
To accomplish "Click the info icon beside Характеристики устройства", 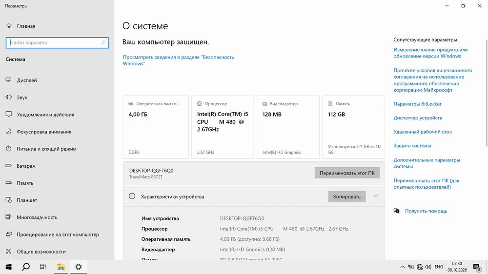I will pyautogui.click(x=132, y=196).
